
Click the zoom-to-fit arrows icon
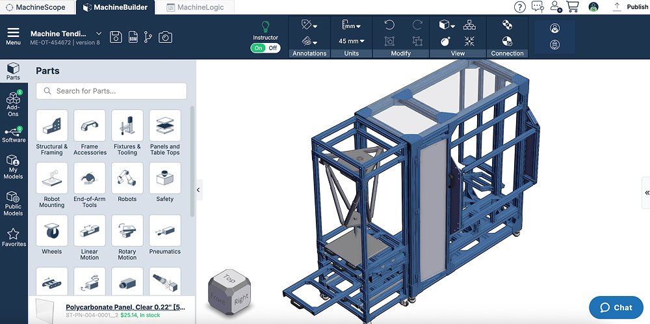[x=469, y=41]
